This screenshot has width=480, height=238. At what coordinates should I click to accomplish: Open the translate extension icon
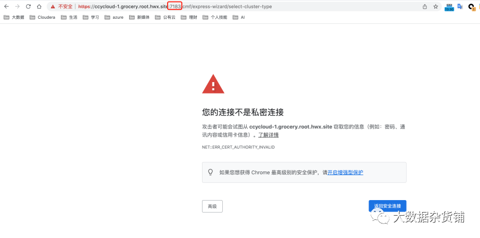460,6
